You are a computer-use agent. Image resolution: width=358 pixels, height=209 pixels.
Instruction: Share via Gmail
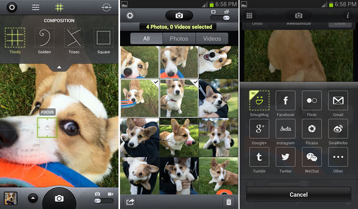pyautogui.click(x=338, y=103)
